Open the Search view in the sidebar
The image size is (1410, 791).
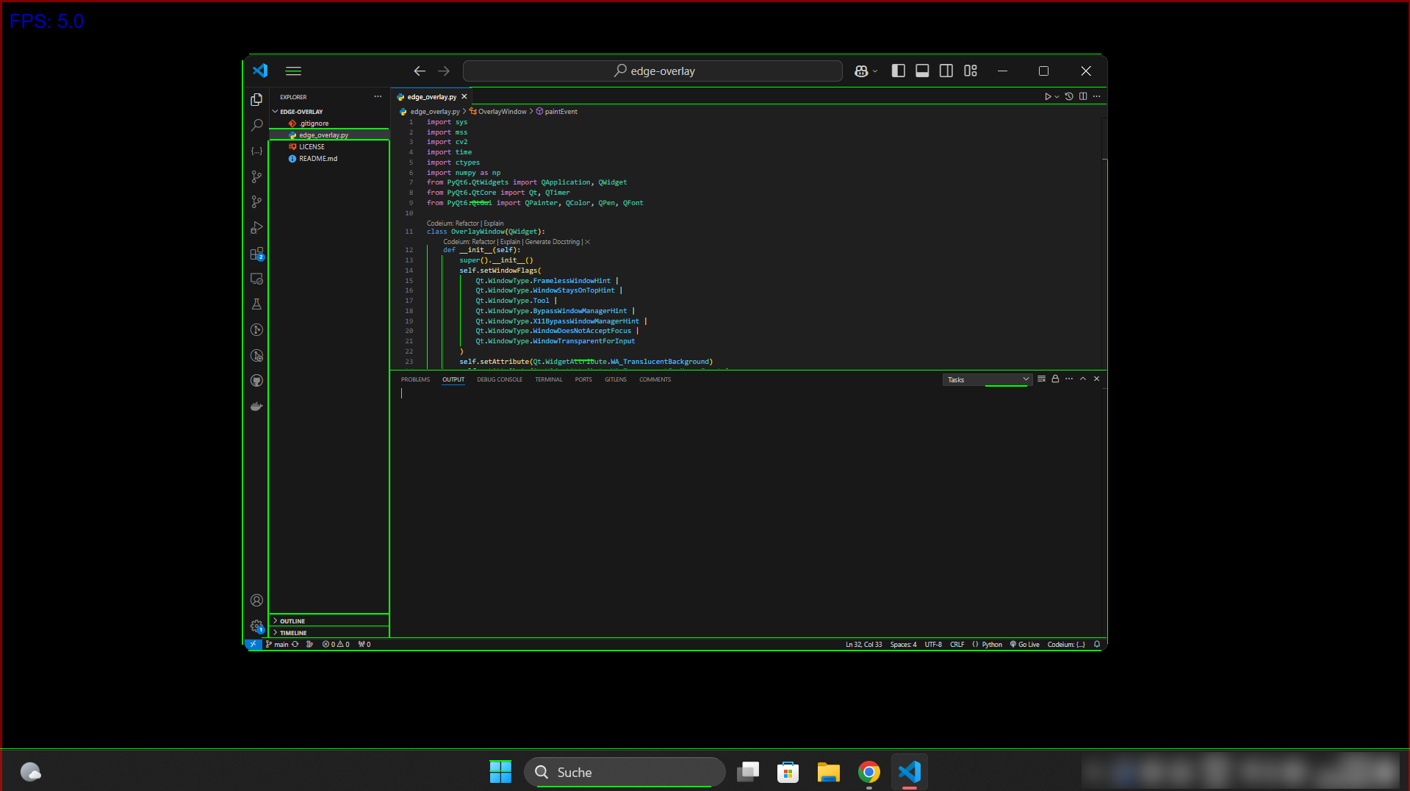[x=256, y=125]
